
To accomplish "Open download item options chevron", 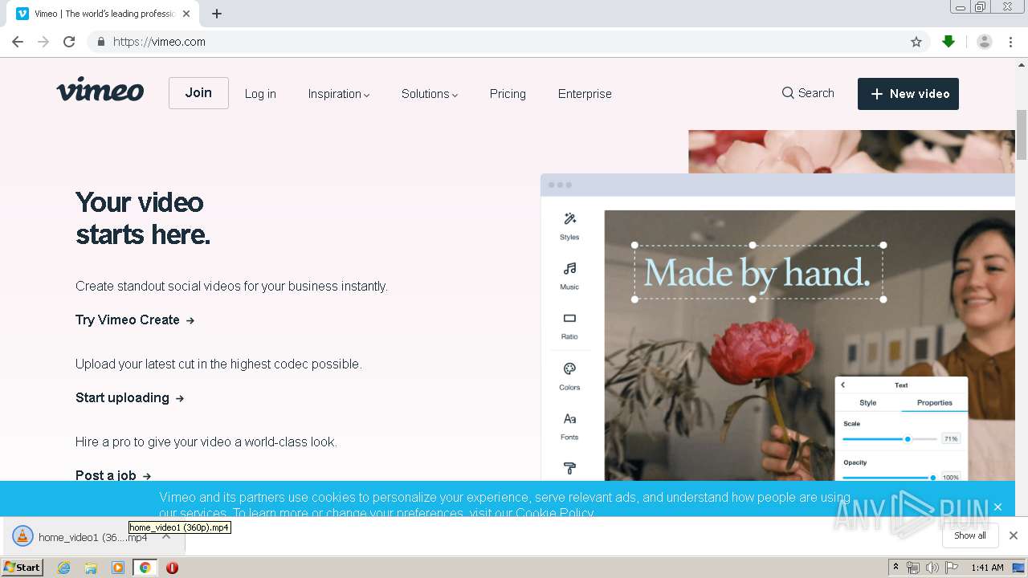I will coord(166,536).
